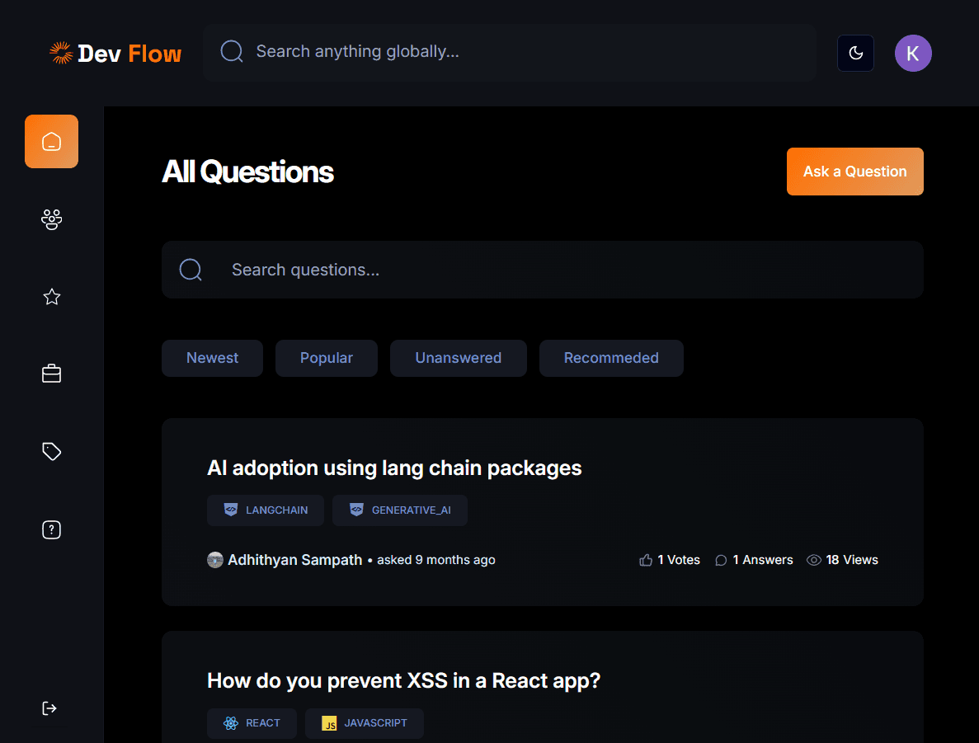Toggle dark mode with moon icon
Image resolution: width=979 pixels, height=743 pixels.
855,54
